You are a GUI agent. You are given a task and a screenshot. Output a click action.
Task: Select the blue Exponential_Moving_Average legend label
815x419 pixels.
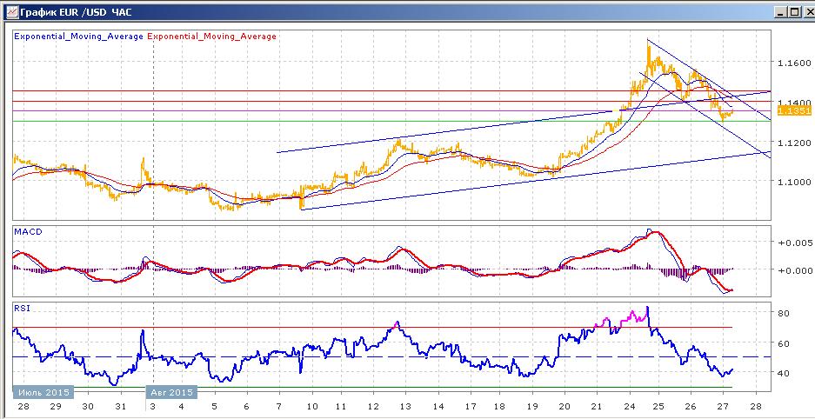(78, 37)
